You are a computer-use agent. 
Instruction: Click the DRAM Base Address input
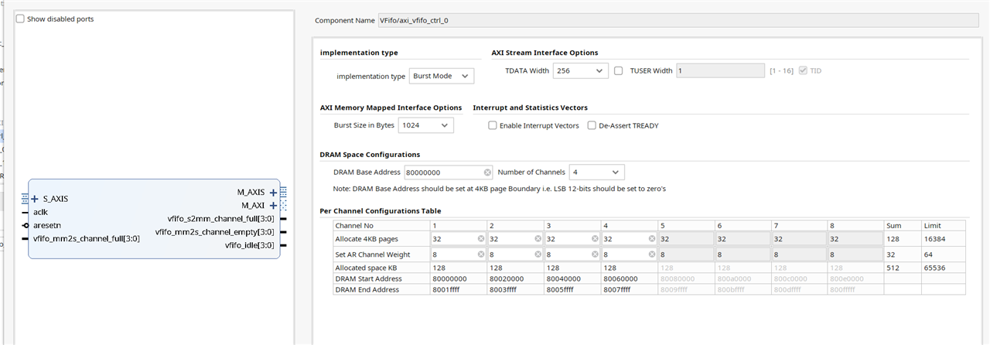(x=449, y=172)
